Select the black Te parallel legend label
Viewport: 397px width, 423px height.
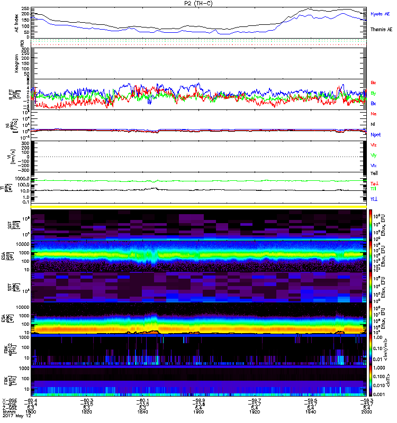coord(374,173)
